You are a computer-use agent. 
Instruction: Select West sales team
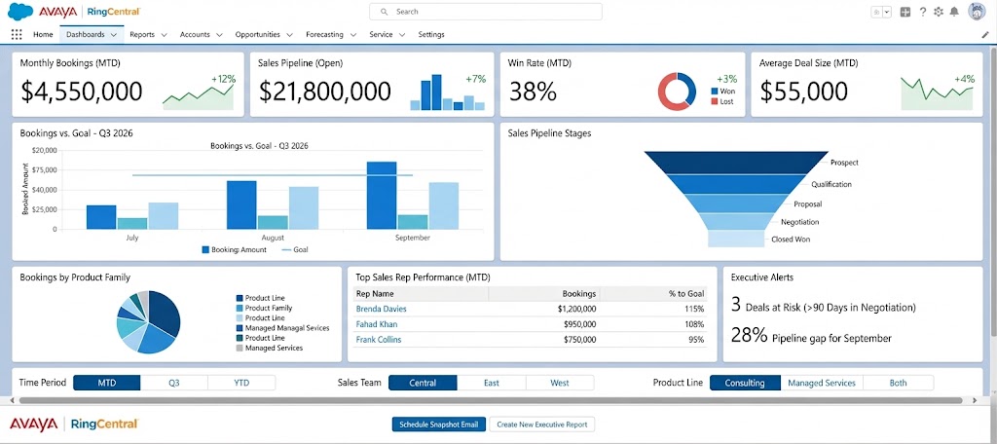click(560, 383)
